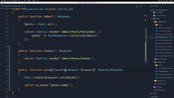This screenshot has width=174, height=98.
Task: Open the Apple menu
Action: pyautogui.click(x=2, y=1)
